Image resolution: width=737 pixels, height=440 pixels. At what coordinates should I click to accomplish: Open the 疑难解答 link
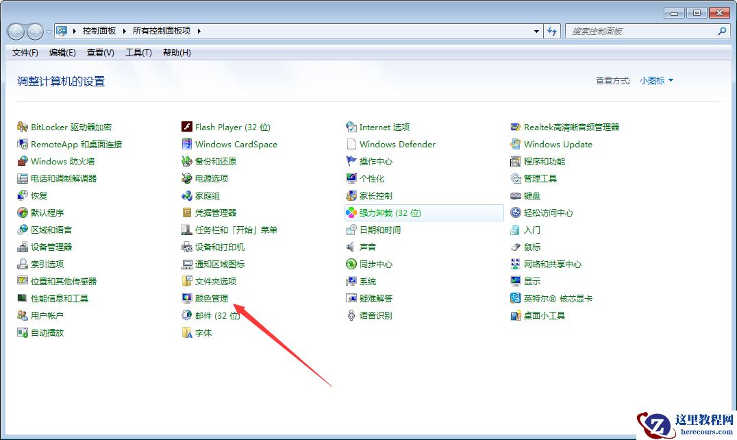click(375, 299)
